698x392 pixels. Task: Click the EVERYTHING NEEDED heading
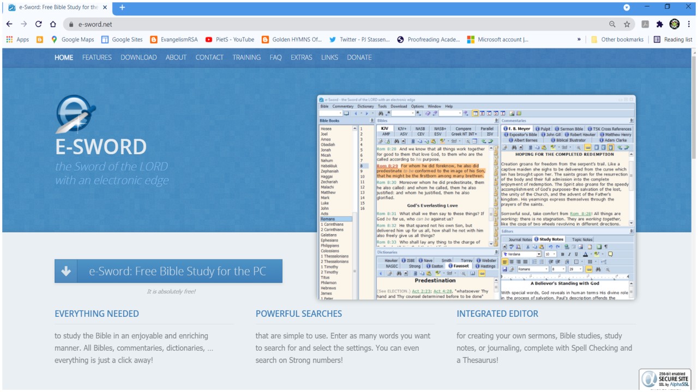click(x=97, y=314)
